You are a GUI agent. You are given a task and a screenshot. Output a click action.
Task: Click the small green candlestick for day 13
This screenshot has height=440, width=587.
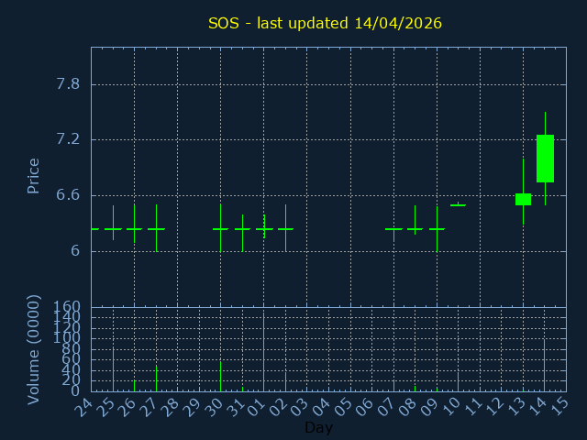523,199
